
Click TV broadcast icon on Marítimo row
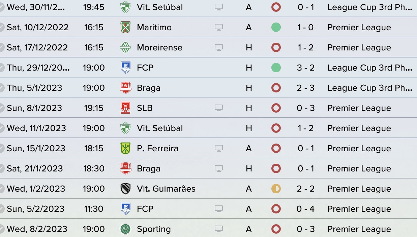coord(219,27)
